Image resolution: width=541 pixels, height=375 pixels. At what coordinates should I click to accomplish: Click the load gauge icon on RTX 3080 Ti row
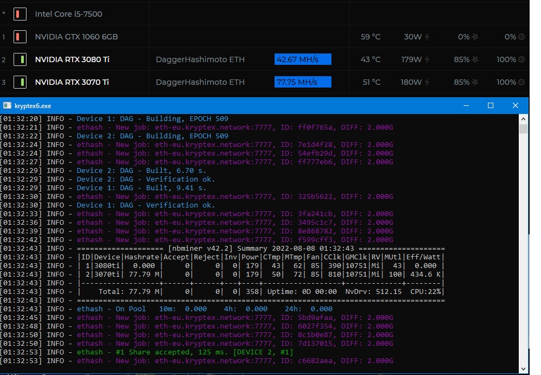point(522,59)
